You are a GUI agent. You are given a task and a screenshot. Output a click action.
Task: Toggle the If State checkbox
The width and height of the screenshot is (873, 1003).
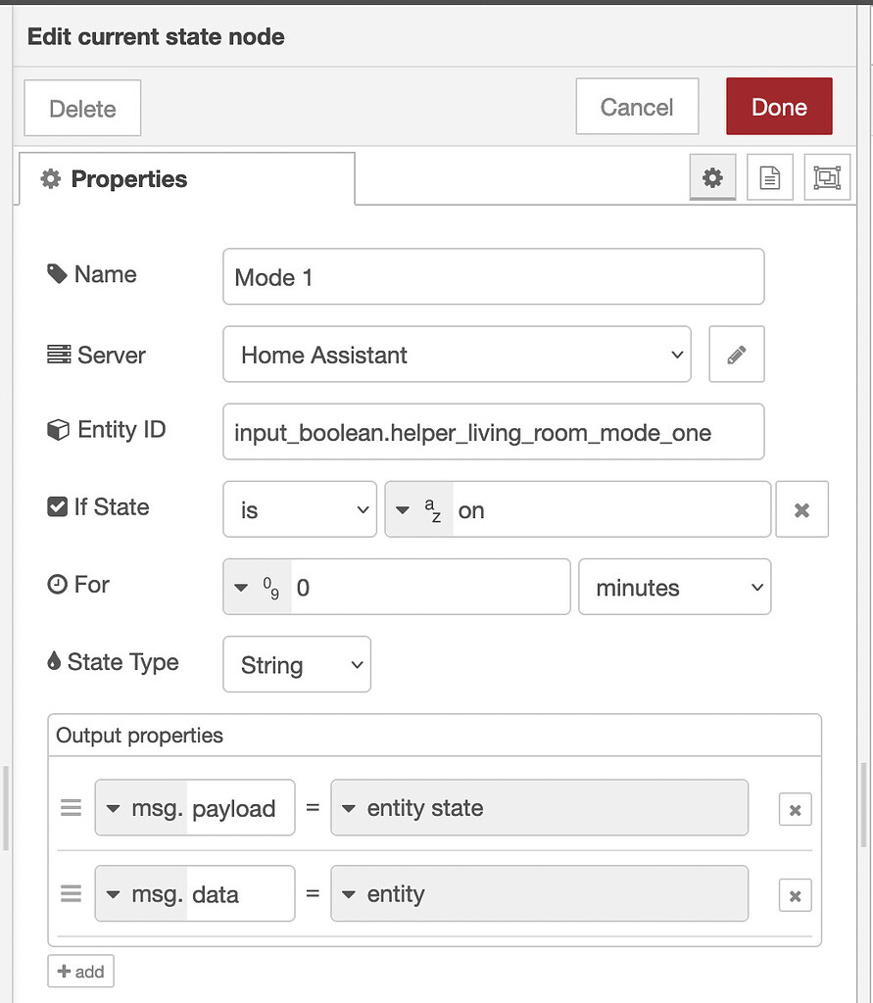57,507
